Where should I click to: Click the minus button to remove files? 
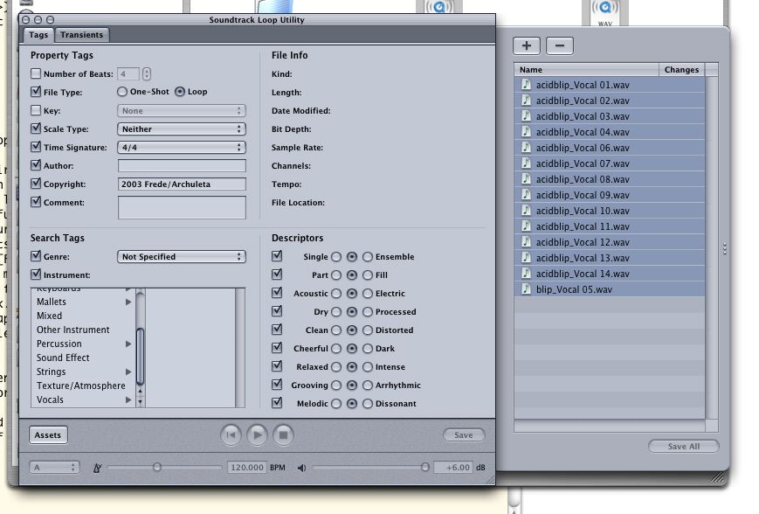(560, 45)
